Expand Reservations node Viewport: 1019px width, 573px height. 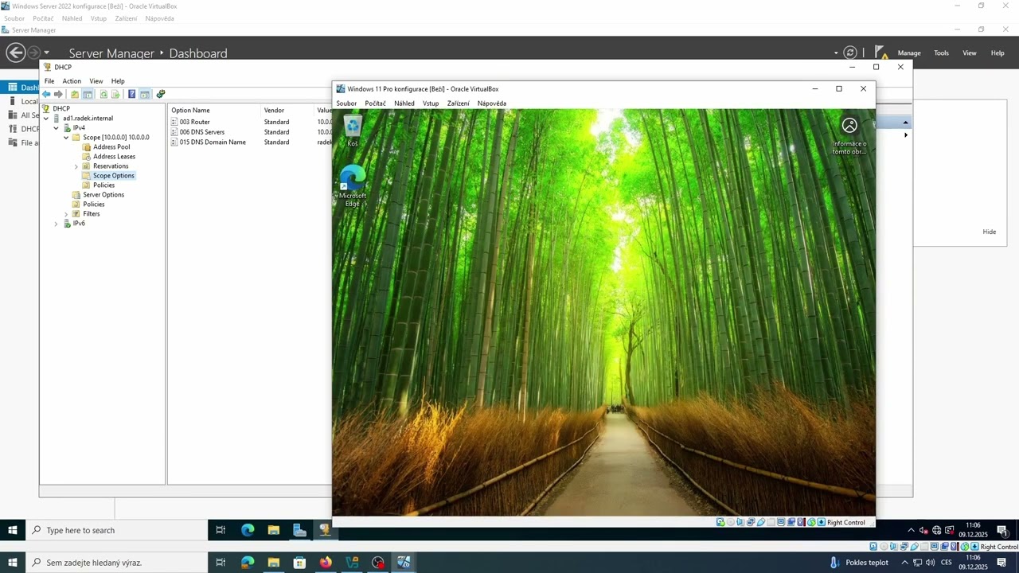[76, 166]
